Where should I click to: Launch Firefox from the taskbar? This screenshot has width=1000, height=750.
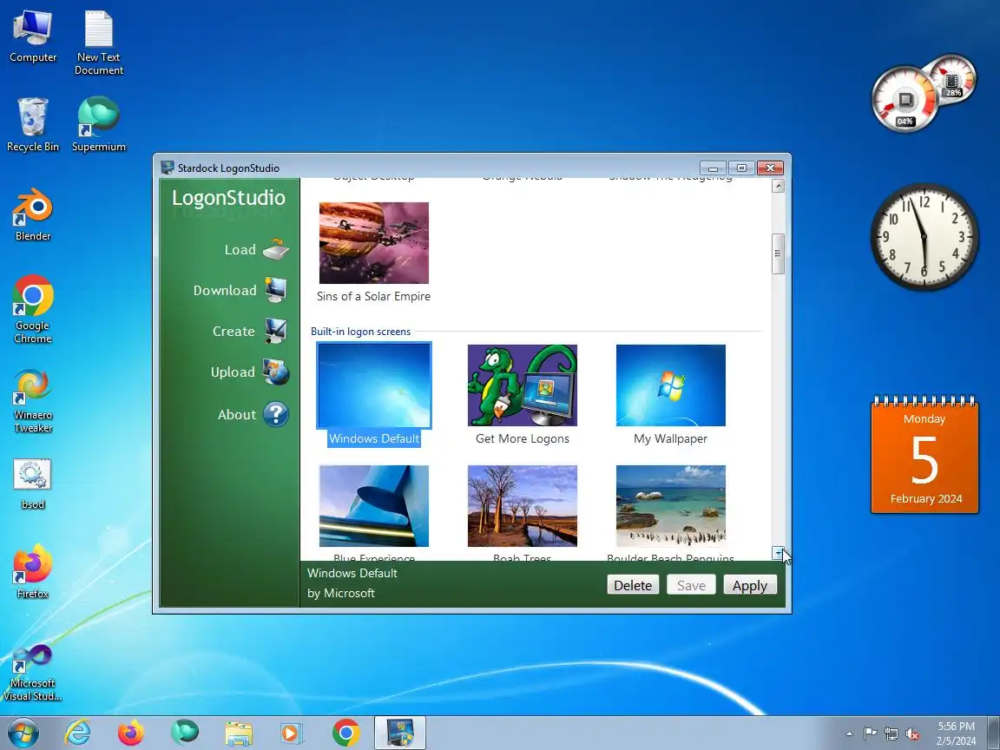pos(131,733)
